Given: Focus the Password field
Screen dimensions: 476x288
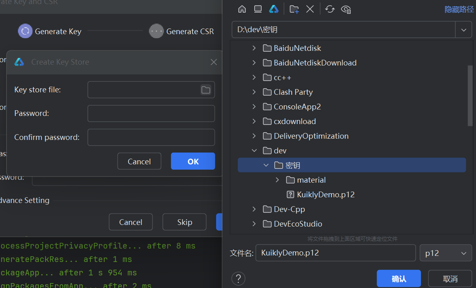Looking at the screenshot, I should 151,113.
